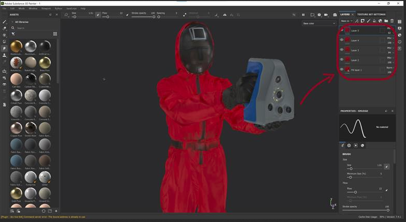Close the Assets panel

(x=57, y=15)
